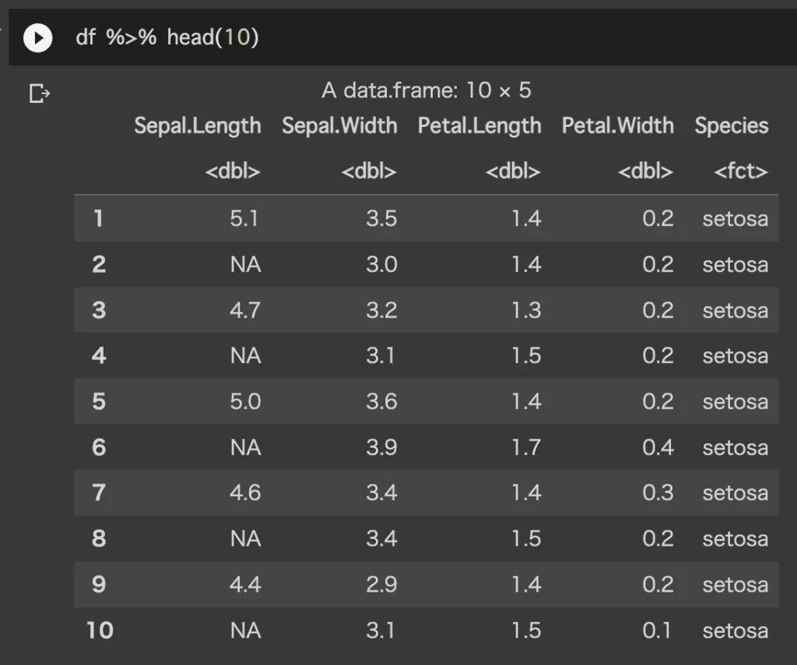Run the df head(10) code cell
Screen dimensions: 797x665
tap(37, 37)
